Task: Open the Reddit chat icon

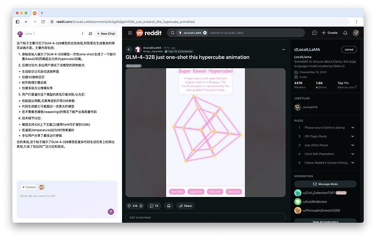Action: click(314, 33)
